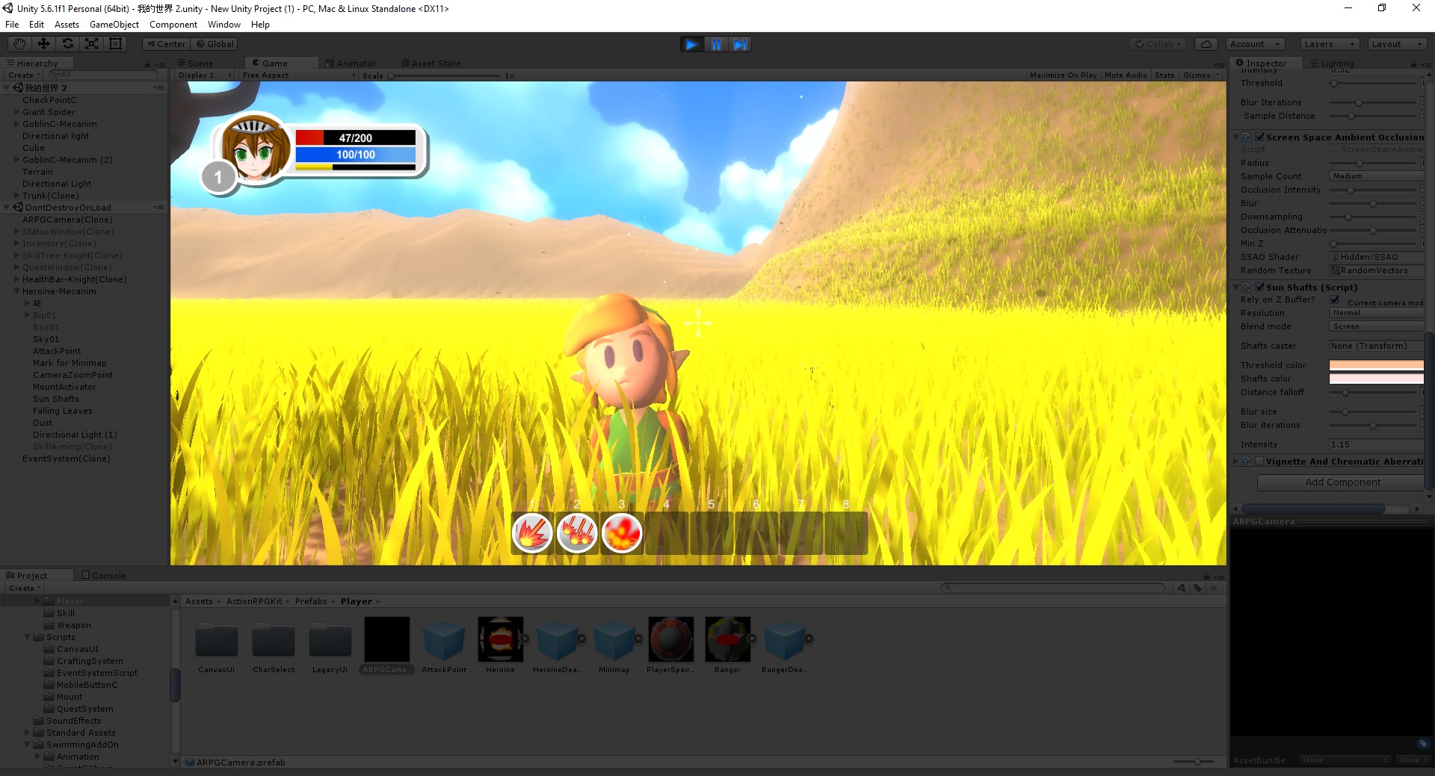Viewport: 1435px width, 776px height.
Task: Click the Add Component button
Action: pyautogui.click(x=1342, y=482)
